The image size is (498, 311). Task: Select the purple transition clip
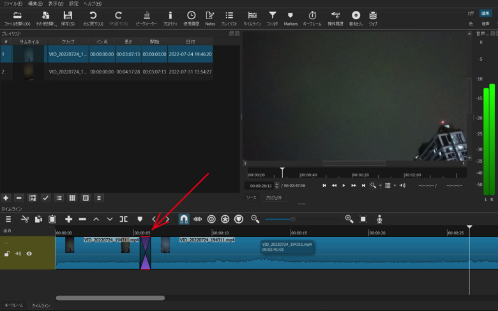click(146, 253)
